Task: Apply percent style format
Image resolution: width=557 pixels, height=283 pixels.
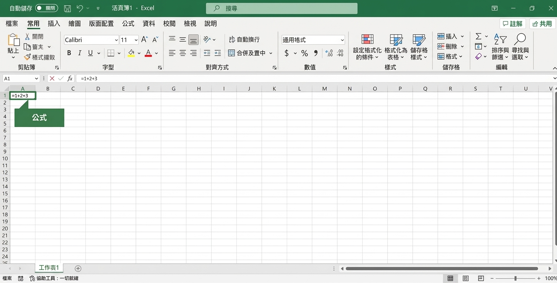Action: (x=304, y=53)
